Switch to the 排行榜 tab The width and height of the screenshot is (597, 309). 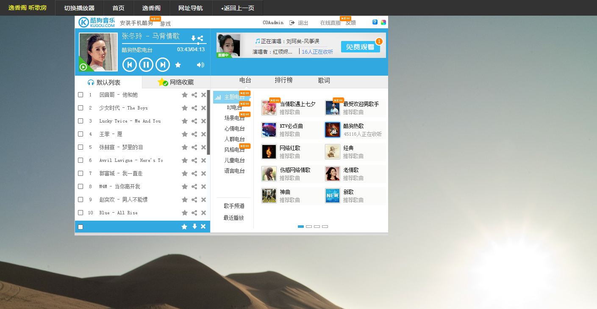pos(283,80)
